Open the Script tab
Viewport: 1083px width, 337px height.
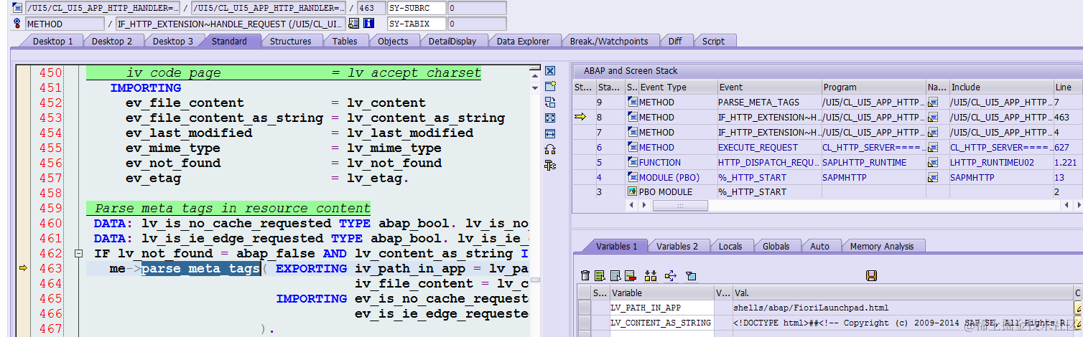pyautogui.click(x=713, y=41)
